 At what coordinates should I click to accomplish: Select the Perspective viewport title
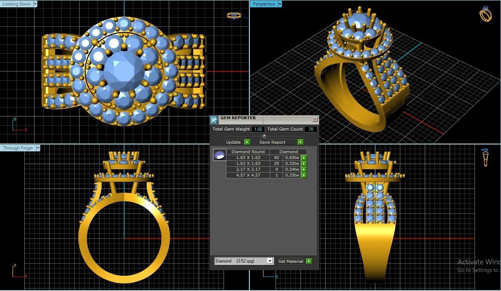pos(264,4)
